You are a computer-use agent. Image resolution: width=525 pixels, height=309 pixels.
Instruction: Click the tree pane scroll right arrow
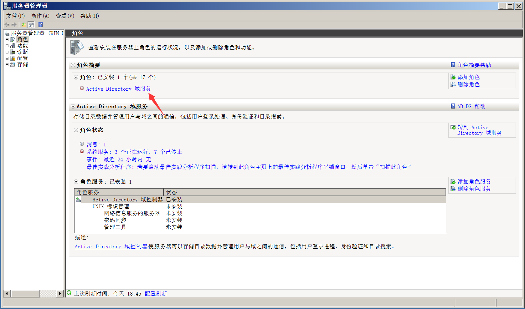pos(60,294)
